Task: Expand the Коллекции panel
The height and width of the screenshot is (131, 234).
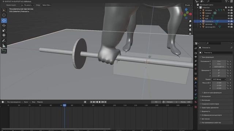Action: [216, 100]
